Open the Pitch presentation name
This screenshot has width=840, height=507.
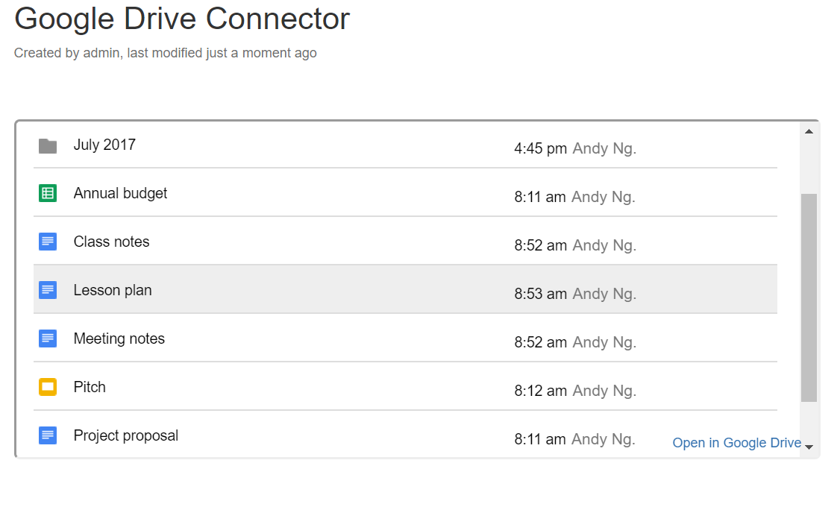90,387
